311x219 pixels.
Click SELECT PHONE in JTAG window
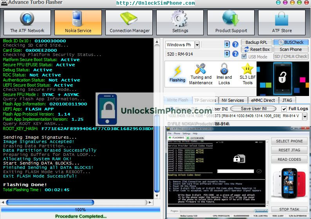tap(289, 141)
